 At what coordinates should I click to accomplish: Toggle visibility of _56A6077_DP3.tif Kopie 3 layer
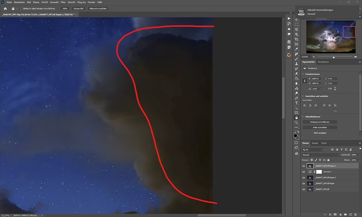303,177
